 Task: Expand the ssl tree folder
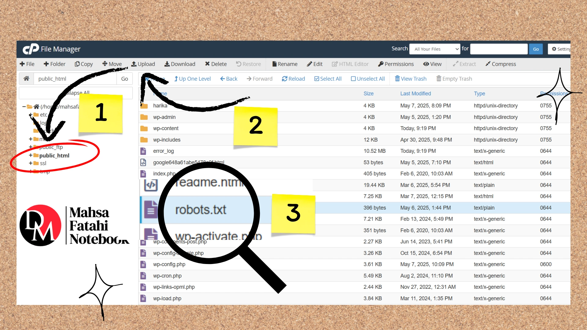(x=31, y=163)
